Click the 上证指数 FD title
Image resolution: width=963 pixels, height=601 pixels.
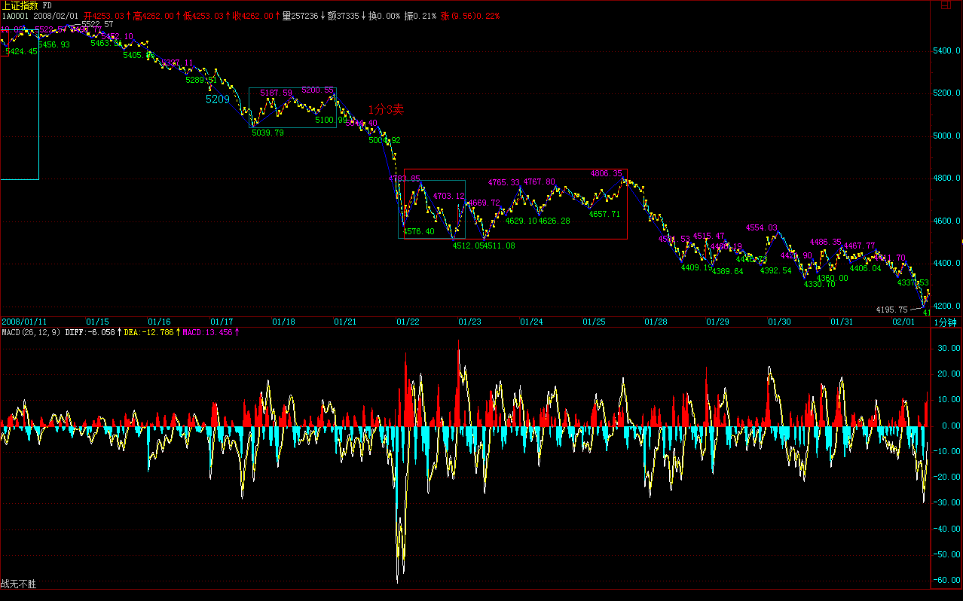26,5
